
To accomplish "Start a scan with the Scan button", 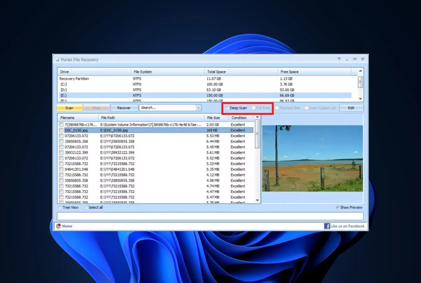I will click(69, 108).
